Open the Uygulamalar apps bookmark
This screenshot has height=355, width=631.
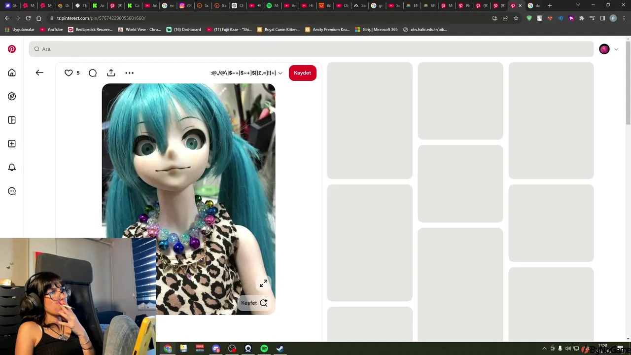click(20, 30)
